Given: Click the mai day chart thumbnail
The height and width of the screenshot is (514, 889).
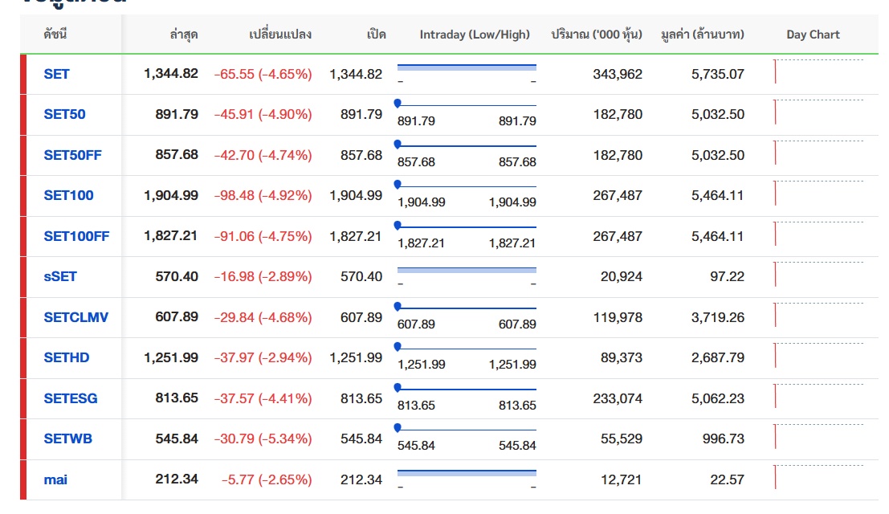Looking at the screenshot, I should 818,478.
